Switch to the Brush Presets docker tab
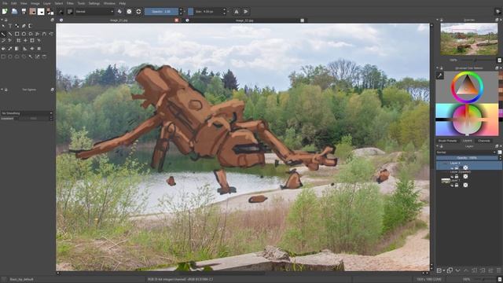 point(447,141)
